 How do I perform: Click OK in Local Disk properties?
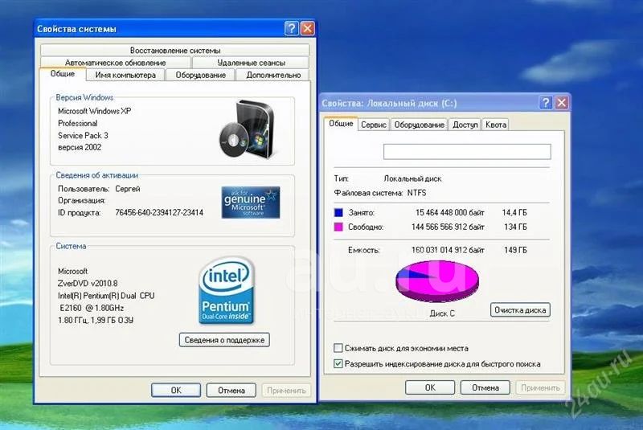(430, 387)
